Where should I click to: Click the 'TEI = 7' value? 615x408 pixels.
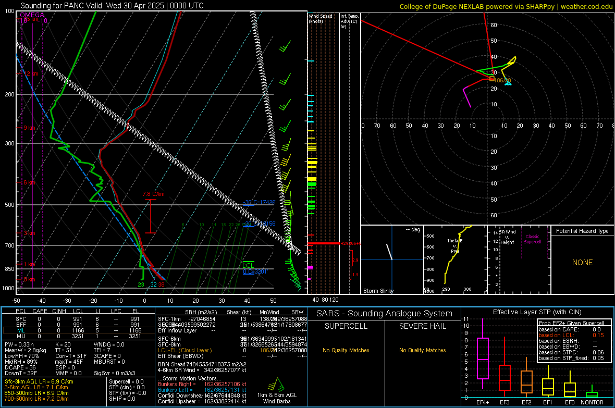coord(102,350)
